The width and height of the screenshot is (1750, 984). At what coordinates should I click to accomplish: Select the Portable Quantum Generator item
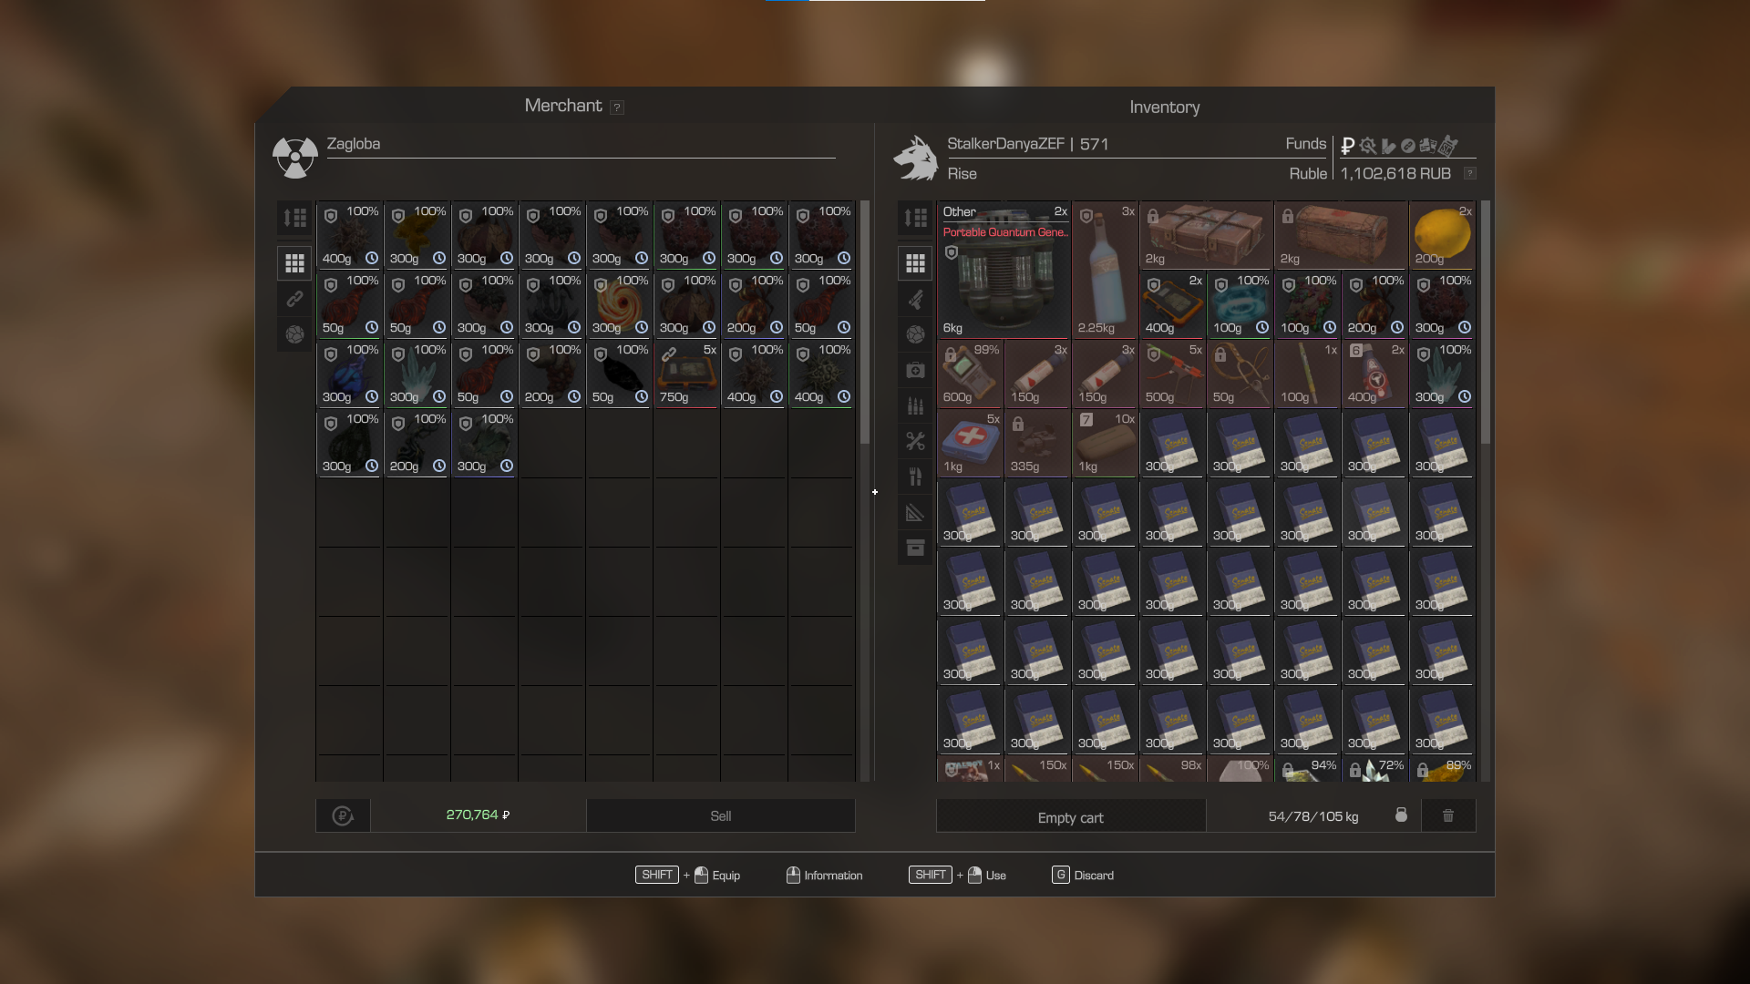click(1004, 270)
